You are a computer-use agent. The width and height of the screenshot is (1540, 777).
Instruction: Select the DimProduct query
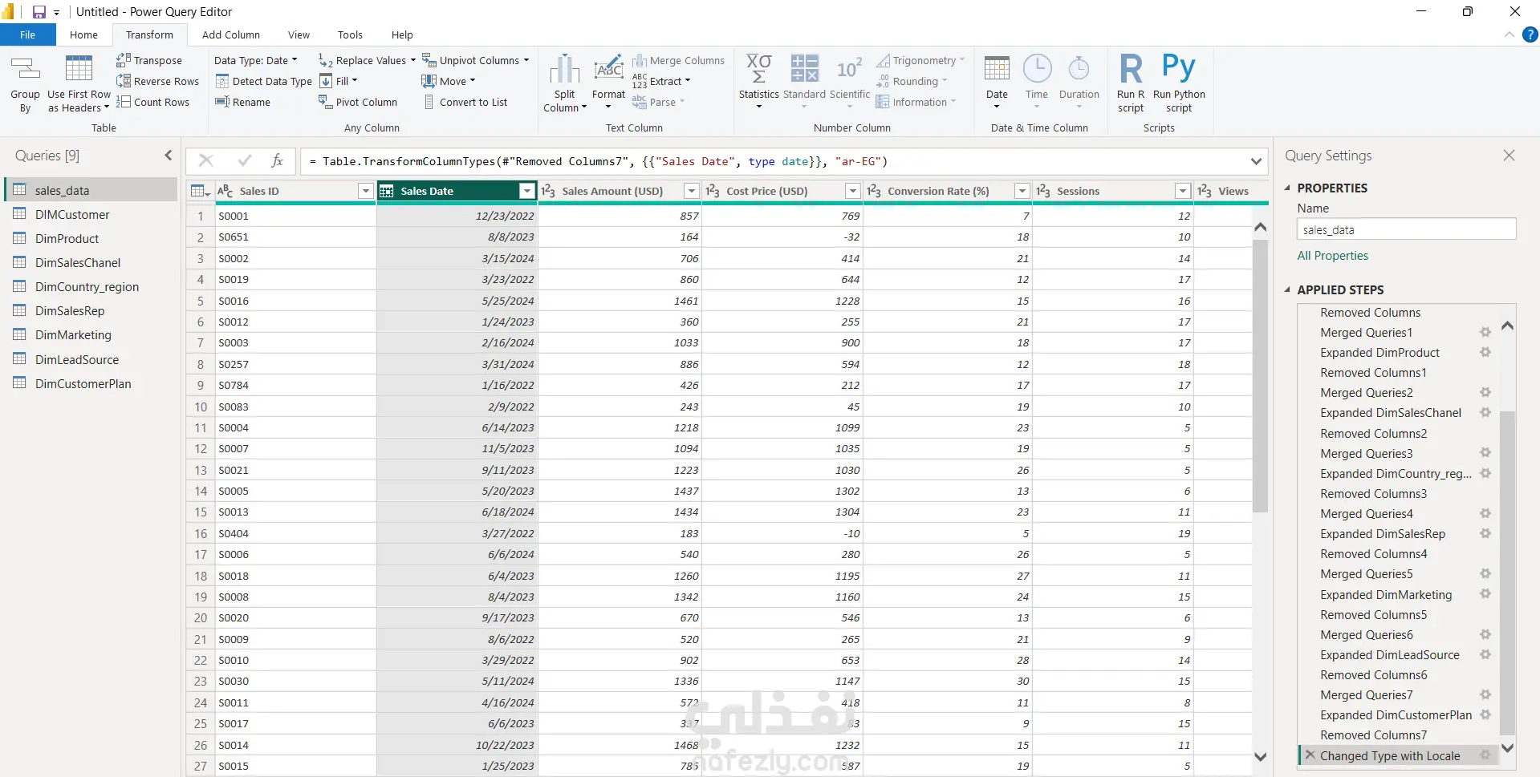[x=67, y=239]
